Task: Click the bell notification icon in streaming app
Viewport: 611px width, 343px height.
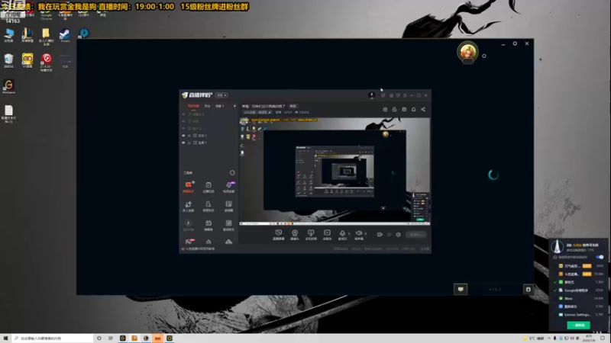Action: [x=413, y=109]
